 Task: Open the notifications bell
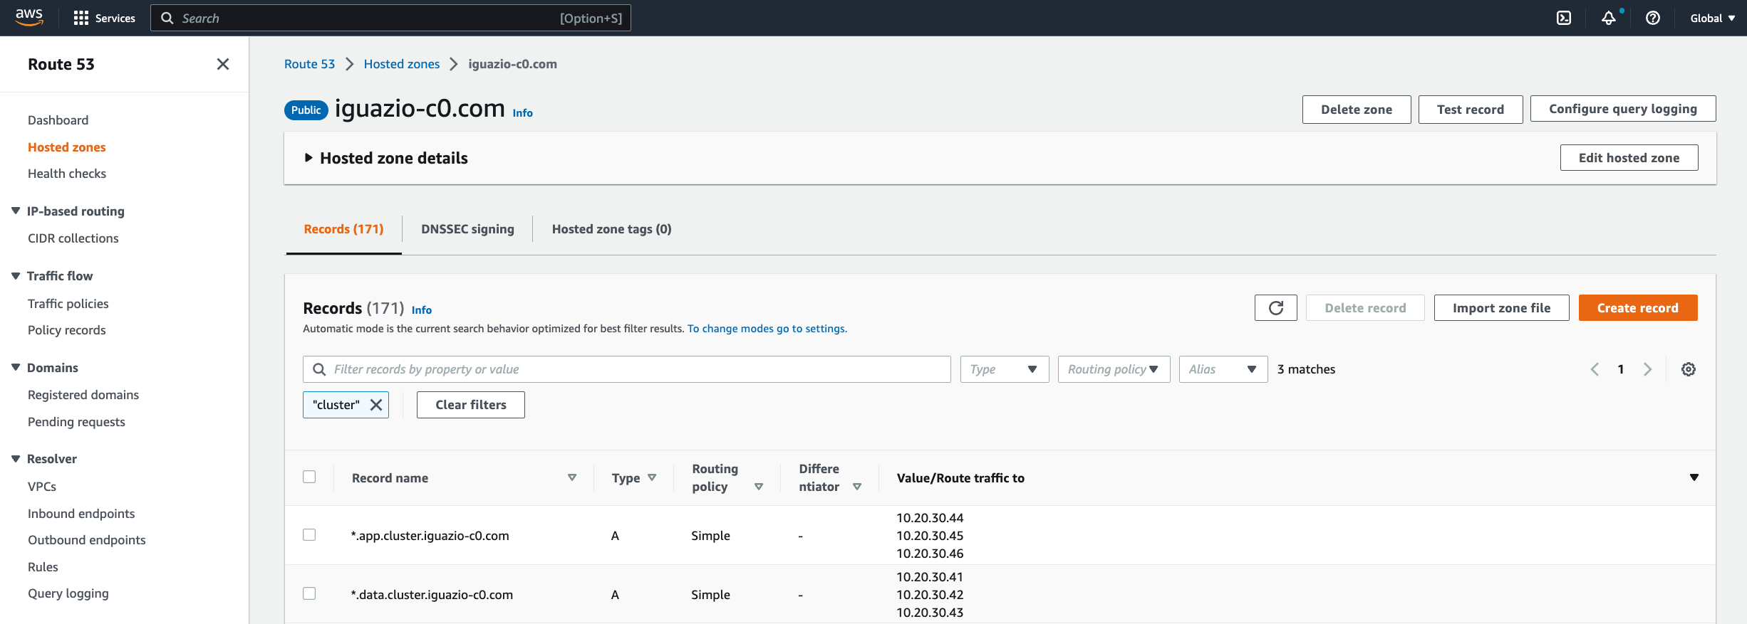[x=1609, y=18]
